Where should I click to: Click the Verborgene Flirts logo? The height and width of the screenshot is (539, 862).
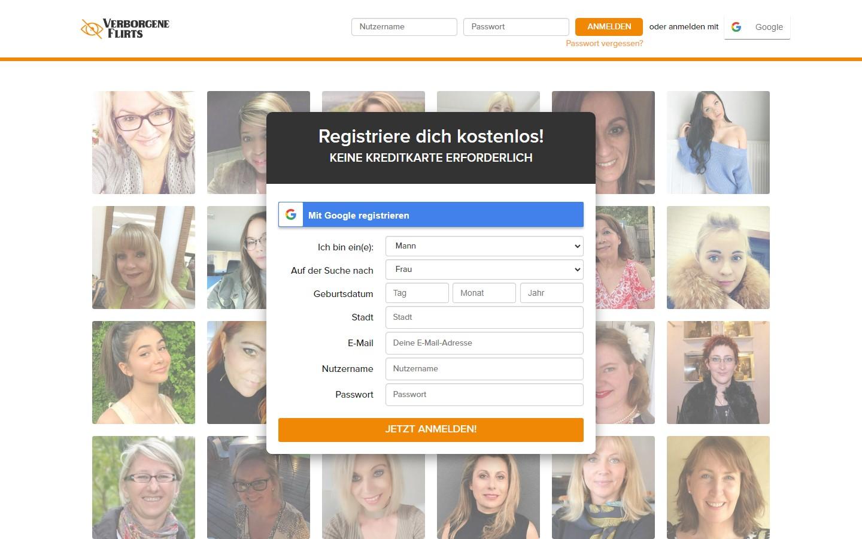[125, 28]
